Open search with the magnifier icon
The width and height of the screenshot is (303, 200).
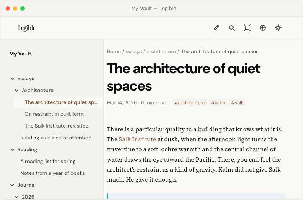pyautogui.click(x=232, y=28)
